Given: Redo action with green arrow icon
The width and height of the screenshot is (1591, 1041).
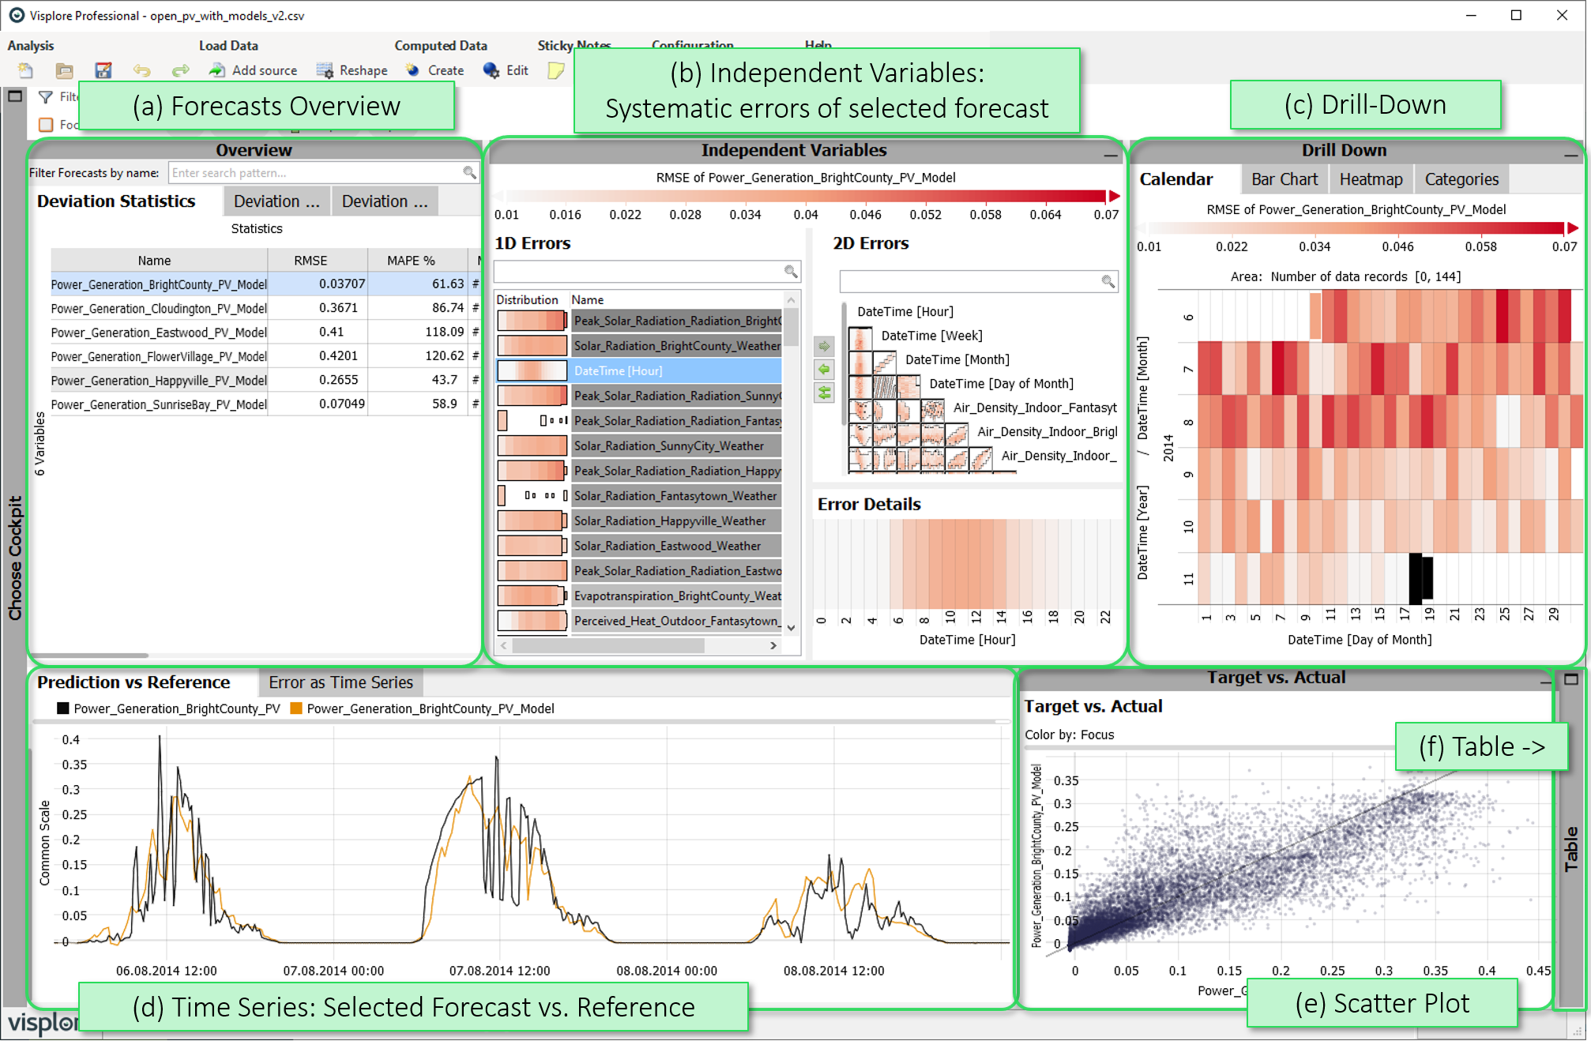Looking at the screenshot, I should (180, 70).
